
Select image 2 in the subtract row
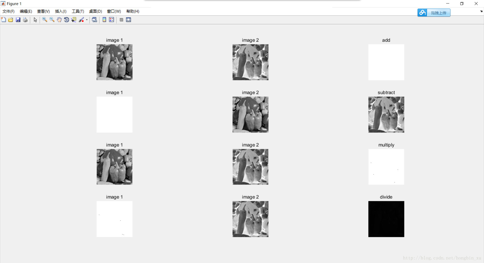[250, 115]
